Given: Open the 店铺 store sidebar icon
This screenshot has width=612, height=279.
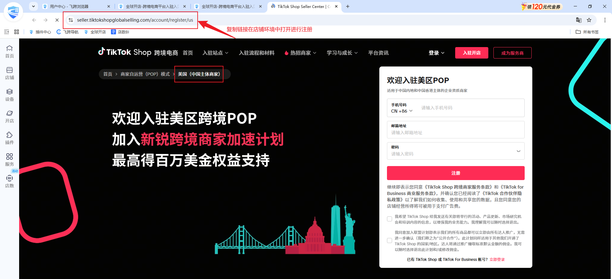Looking at the screenshot, I should pyautogui.click(x=10, y=73).
